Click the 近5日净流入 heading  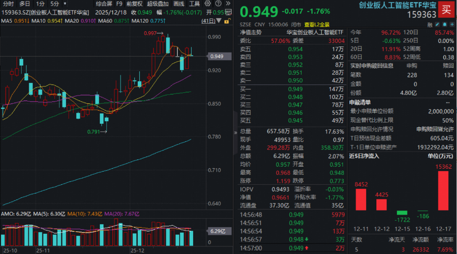(364, 157)
